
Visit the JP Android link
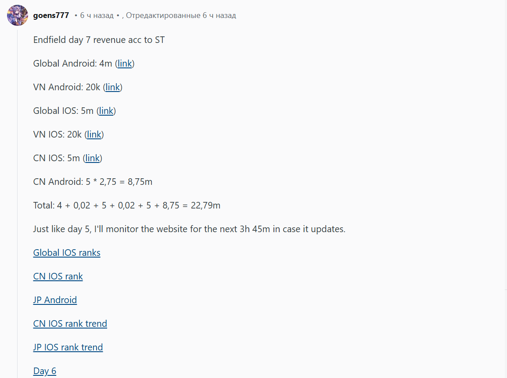click(55, 300)
